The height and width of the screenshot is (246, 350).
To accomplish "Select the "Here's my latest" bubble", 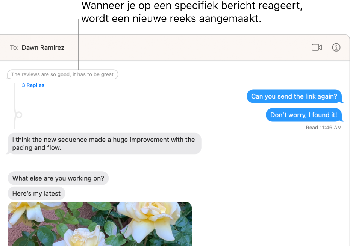I will [x=36, y=193].
